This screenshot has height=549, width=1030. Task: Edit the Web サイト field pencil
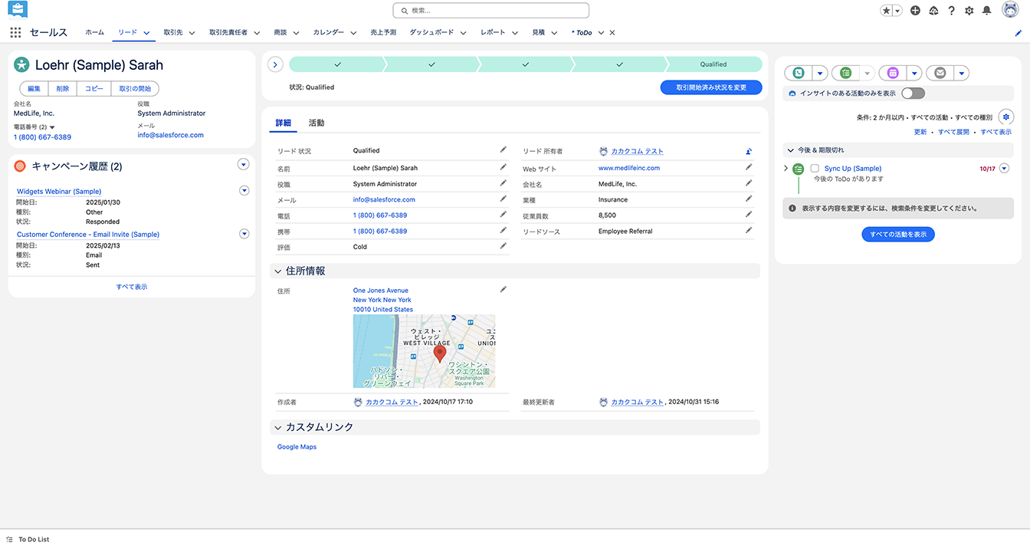point(749,168)
